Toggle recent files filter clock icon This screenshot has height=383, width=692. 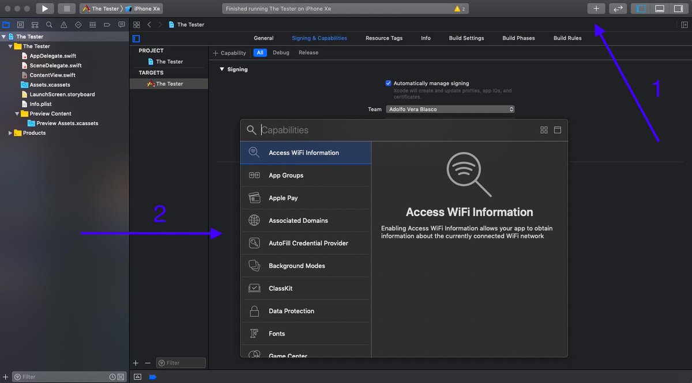click(x=112, y=377)
